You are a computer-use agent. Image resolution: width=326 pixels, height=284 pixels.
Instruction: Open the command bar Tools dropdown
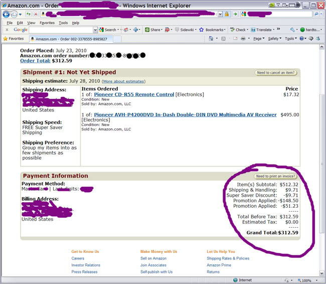pos(291,39)
